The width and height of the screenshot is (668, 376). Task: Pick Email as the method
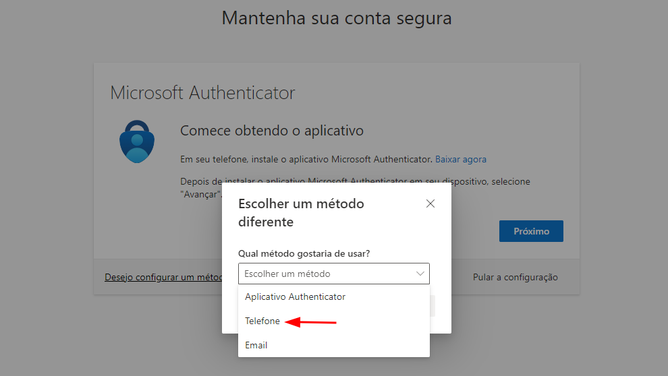coord(256,345)
